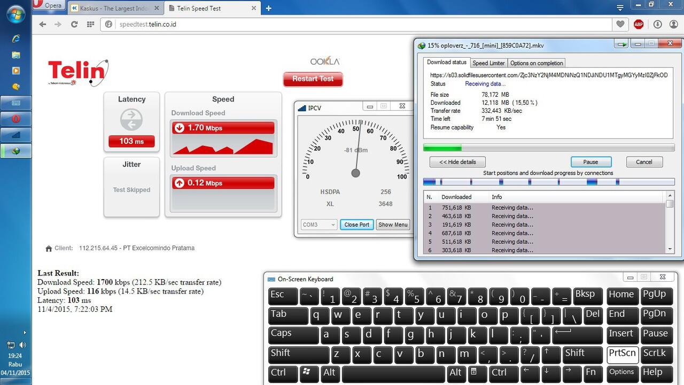Open a new browser tab
The height and width of the screenshot is (385, 684).
(268, 8)
